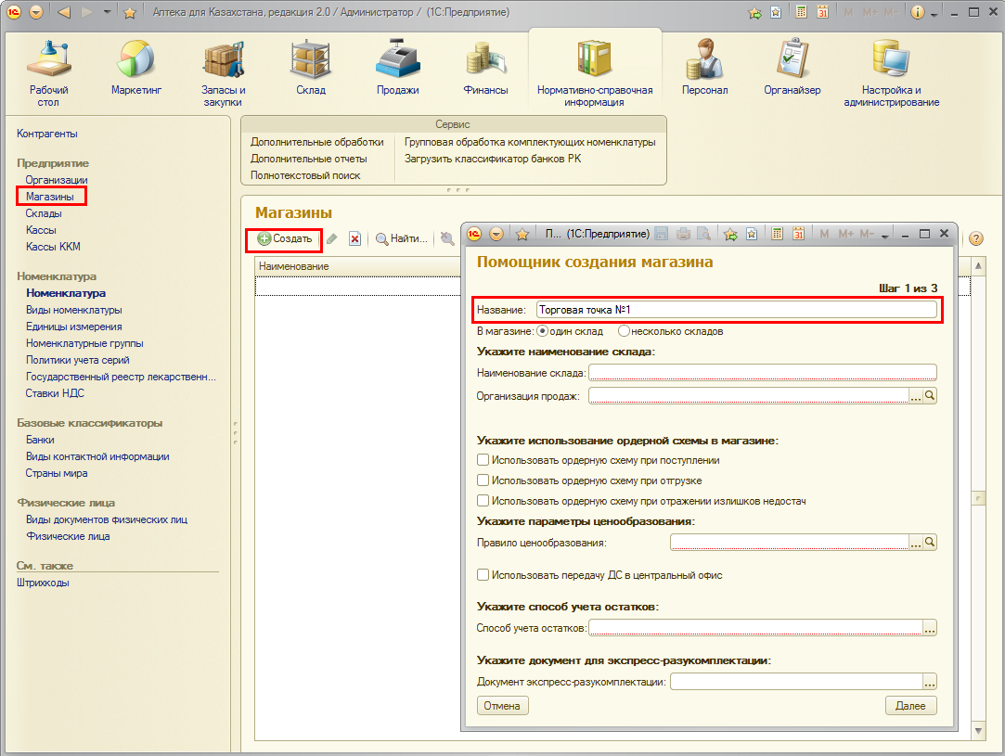Click the delete mark icon in Магазины toolbar

click(354, 239)
